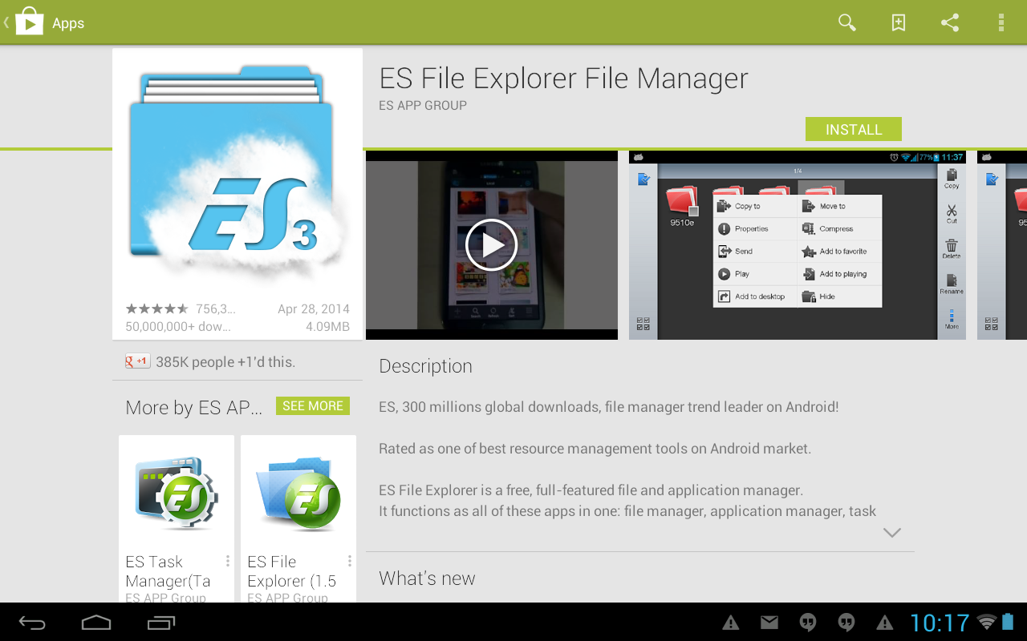The image size is (1027, 641).
Task: Open the three-dot overflow menu in top bar
Action: pos(1001,22)
